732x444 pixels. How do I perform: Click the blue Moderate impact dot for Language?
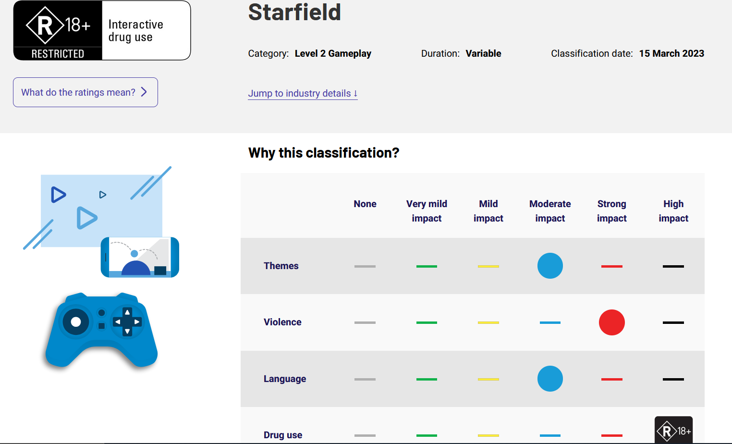coord(550,379)
